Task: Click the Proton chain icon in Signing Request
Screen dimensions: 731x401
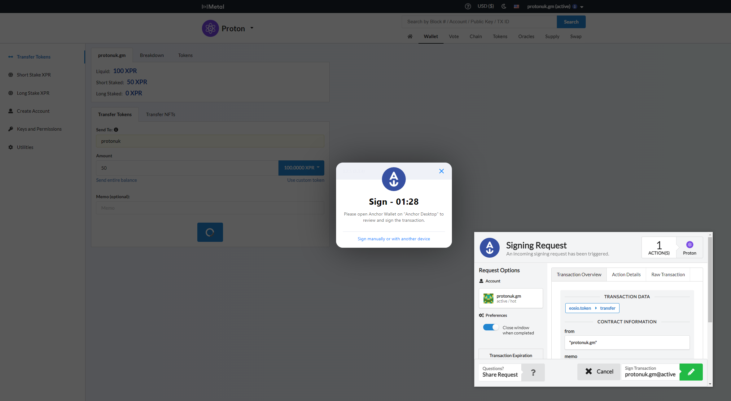Action: tap(689, 245)
